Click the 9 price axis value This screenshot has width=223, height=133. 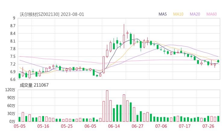[x=14, y=18]
